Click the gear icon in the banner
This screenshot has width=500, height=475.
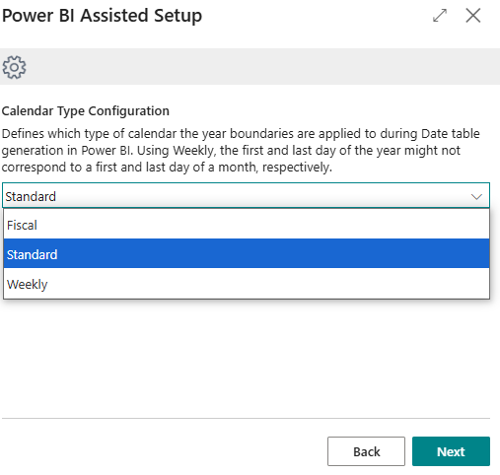coord(14,67)
